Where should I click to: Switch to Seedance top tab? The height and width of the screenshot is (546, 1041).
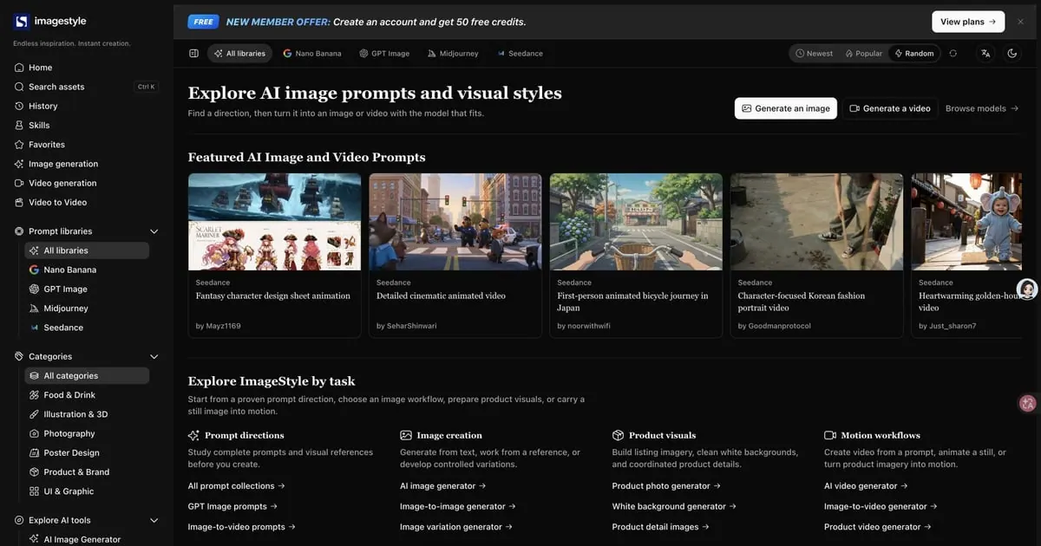coord(520,53)
